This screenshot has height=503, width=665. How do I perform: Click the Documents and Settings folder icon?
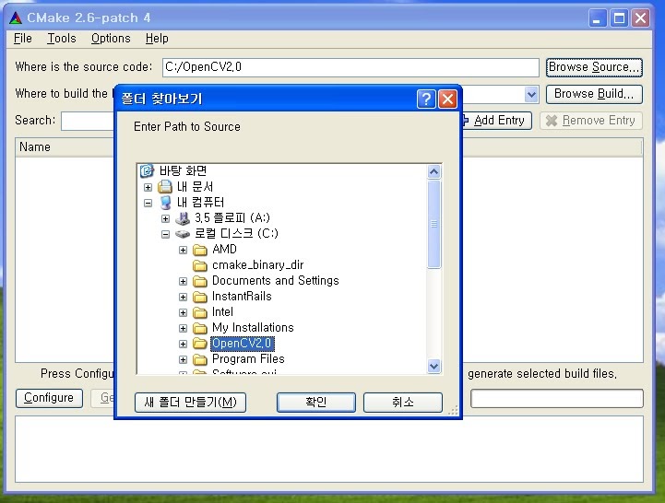point(200,281)
